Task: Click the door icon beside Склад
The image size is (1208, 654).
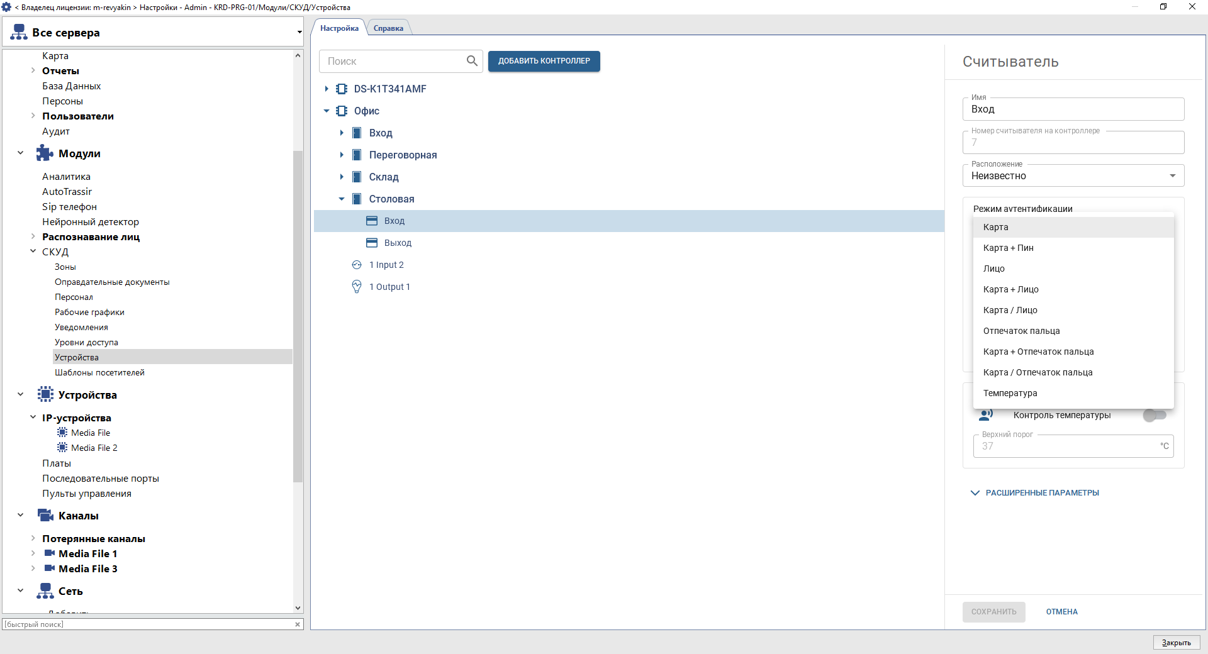Action: (x=357, y=177)
